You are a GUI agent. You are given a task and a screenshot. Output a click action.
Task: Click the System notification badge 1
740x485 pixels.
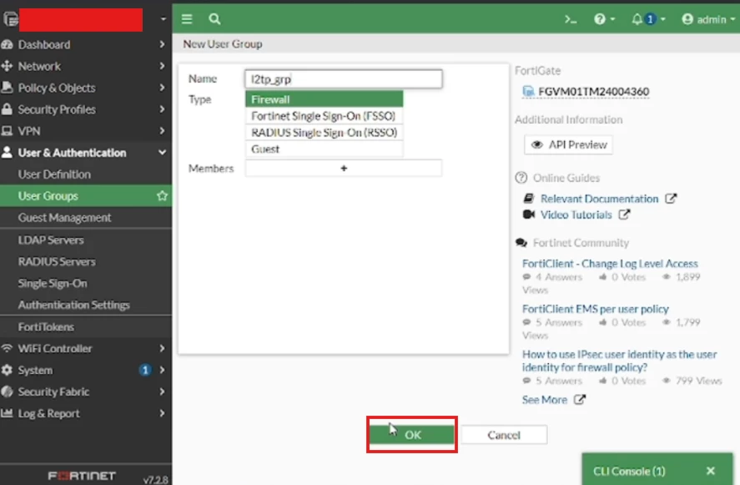(145, 370)
